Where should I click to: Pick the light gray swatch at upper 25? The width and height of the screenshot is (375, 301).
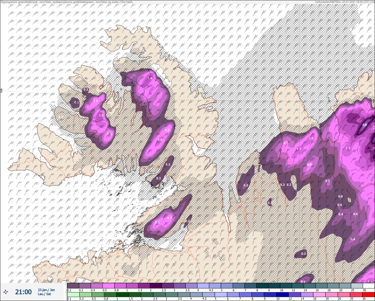pos(357,286)
